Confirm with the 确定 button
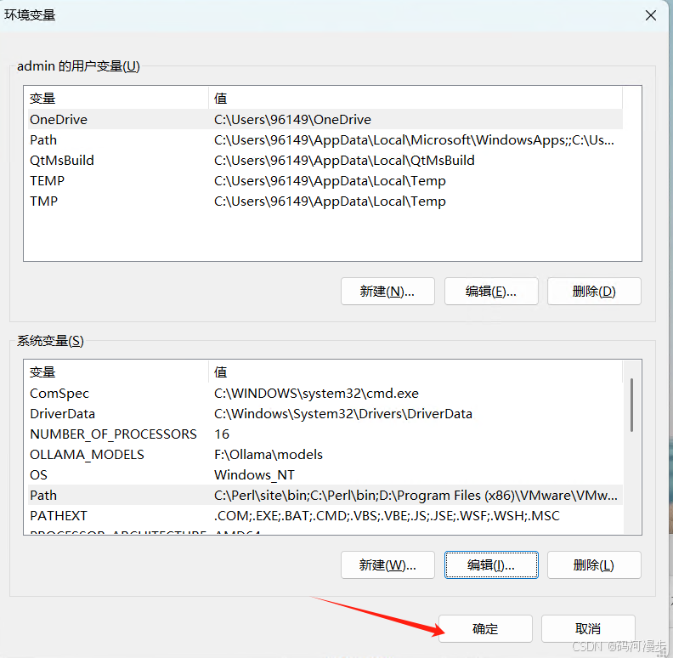 (485, 628)
